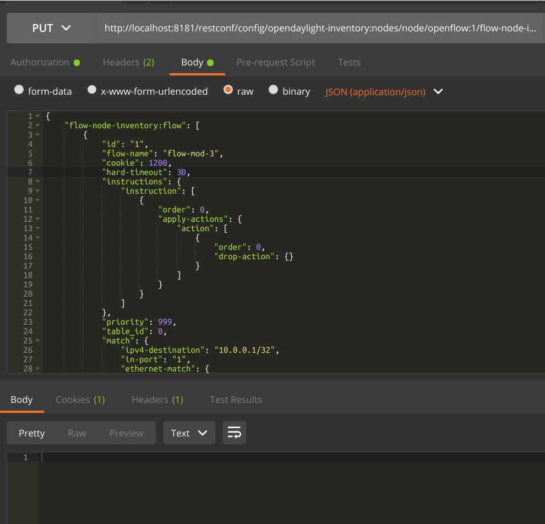Open the PUT method dropdown

pyautogui.click(x=51, y=28)
